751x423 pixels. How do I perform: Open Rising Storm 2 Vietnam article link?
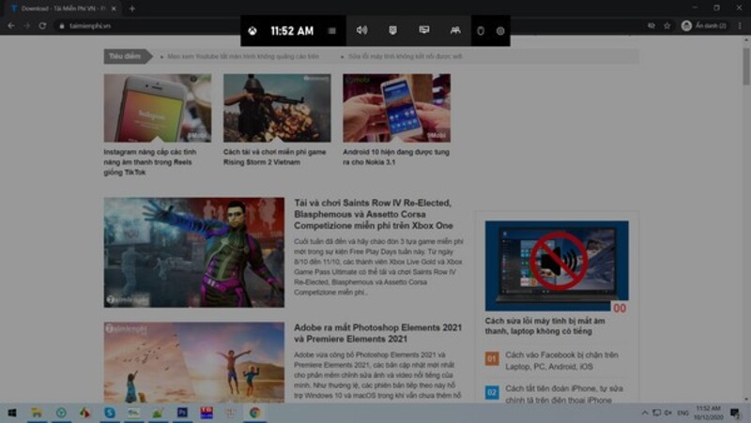pyautogui.click(x=274, y=157)
